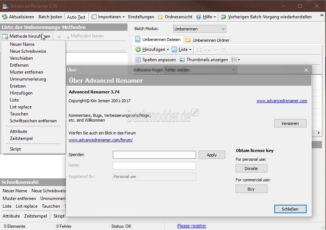The image size is (326, 230).
Task: Click Zeitstempel in Schnellauswahl
Action: [35, 216]
